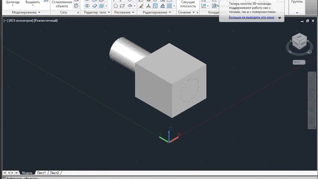Minimize the drawing viewport window
Viewport: 318px width, 179px height.
pyautogui.click(x=302, y=21)
